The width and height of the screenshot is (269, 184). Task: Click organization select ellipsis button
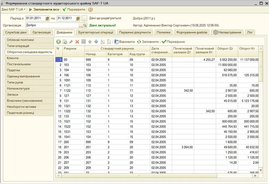81,25
